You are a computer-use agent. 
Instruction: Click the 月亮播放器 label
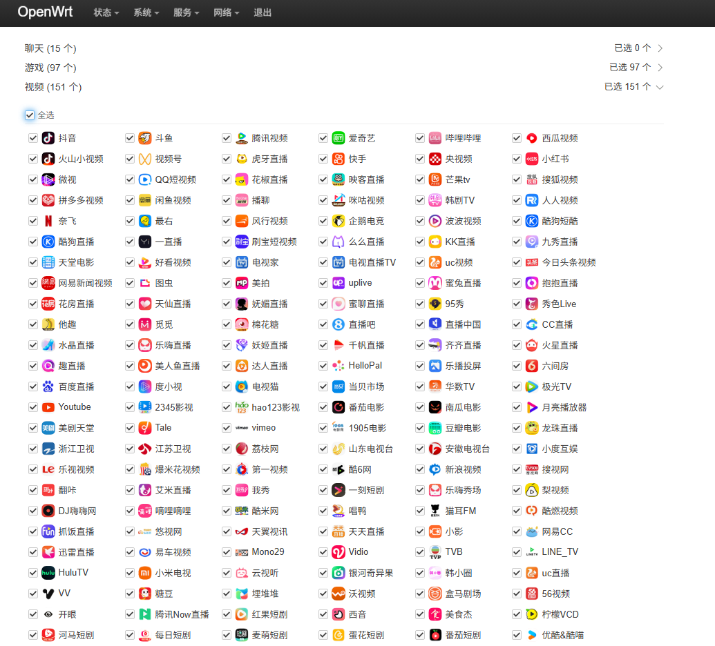(564, 407)
